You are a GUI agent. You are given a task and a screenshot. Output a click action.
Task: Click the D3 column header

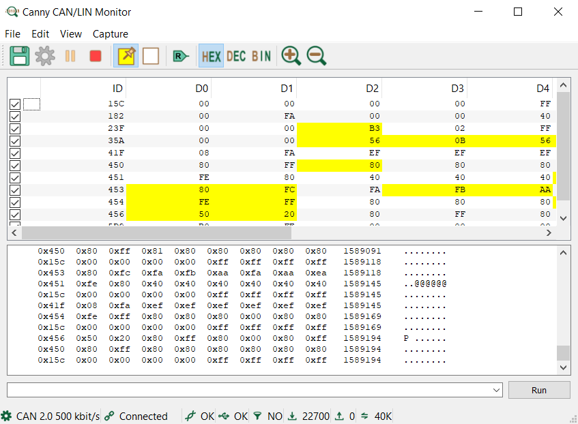[x=424, y=89]
